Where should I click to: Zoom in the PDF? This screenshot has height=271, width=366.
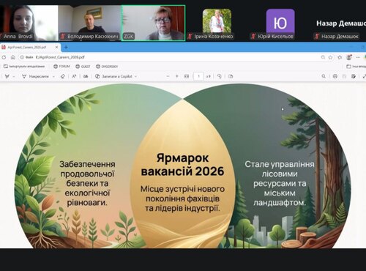[177, 76]
